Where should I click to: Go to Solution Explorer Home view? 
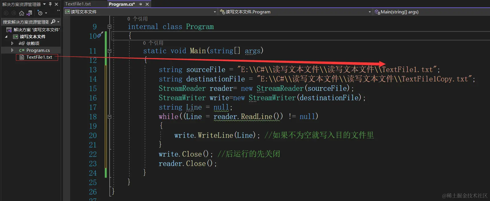pos(21,13)
